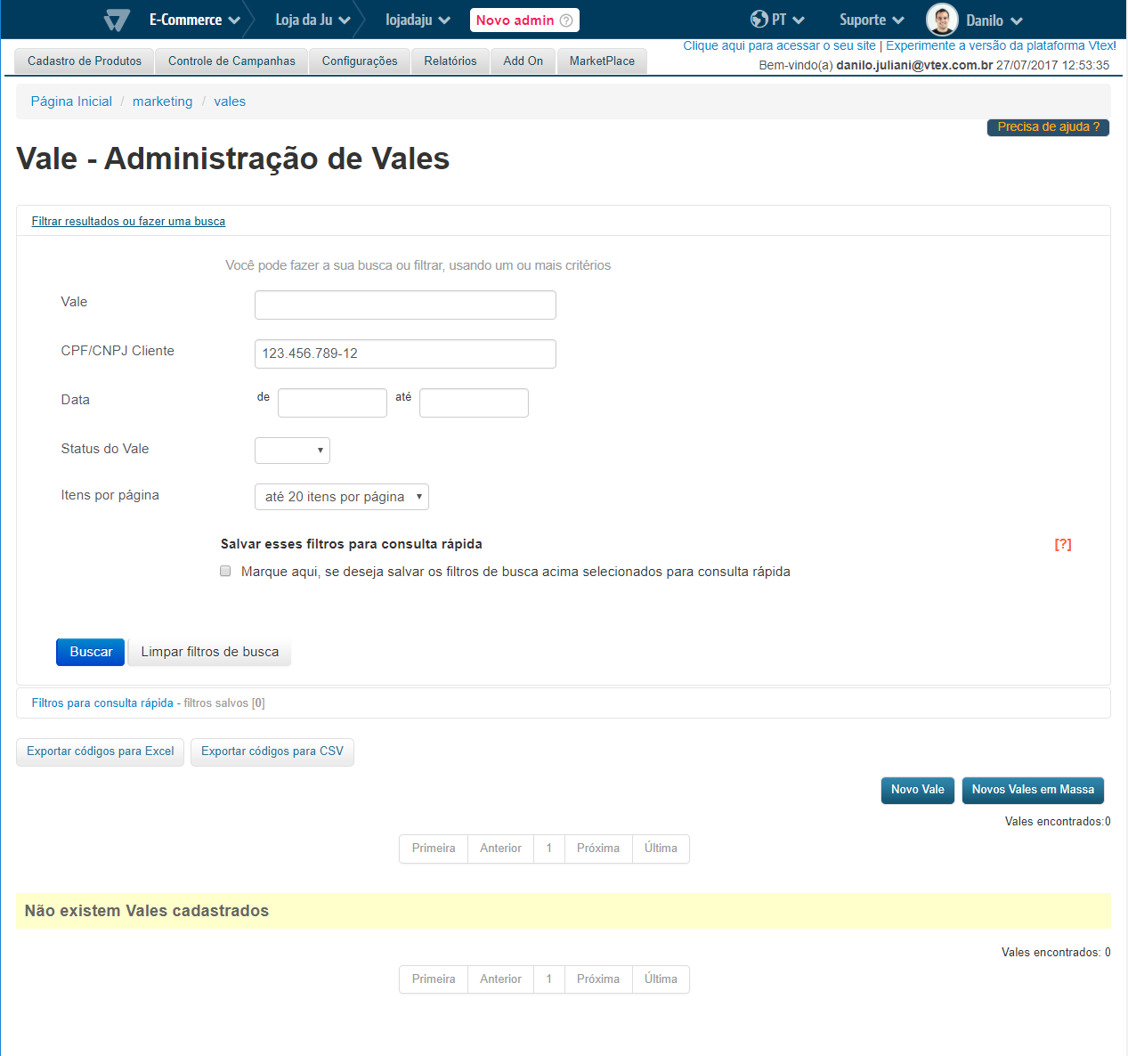Image resolution: width=1128 pixels, height=1056 pixels.
Task: Click the red [?] help marker
Action: 1062,544
